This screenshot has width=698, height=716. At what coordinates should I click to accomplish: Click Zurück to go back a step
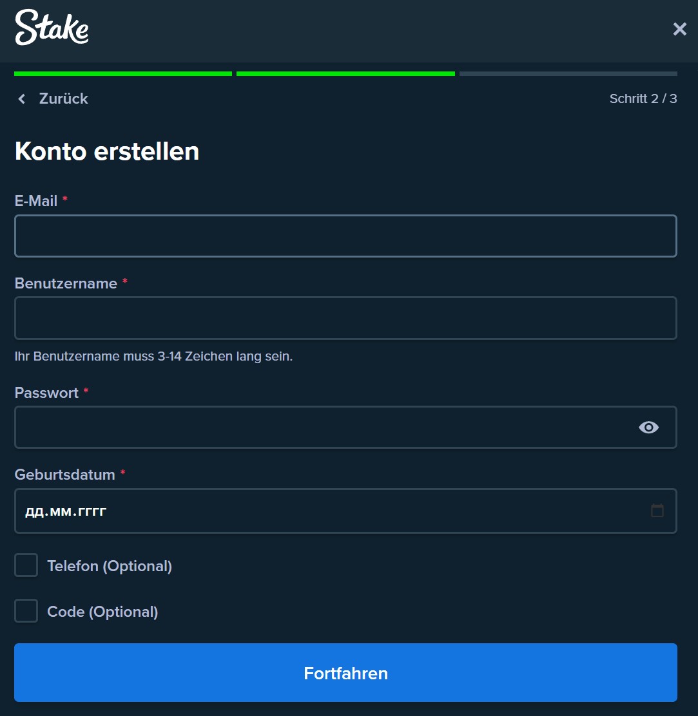point(64,99)
